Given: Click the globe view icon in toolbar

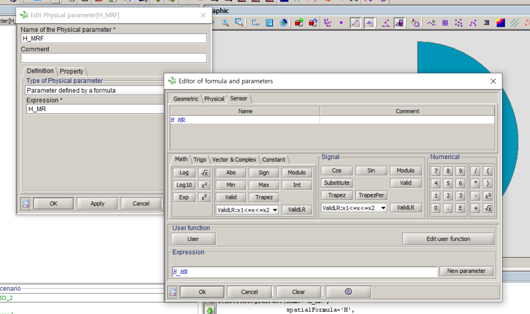Looking at the screenshot, I should pos(284,23).
